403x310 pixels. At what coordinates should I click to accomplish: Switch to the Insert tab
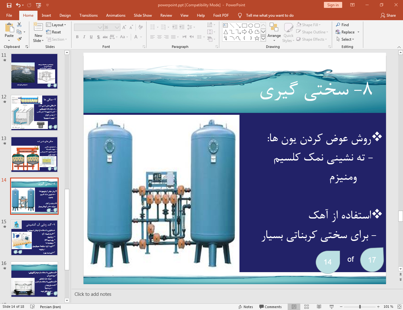[x=46, y=15]
